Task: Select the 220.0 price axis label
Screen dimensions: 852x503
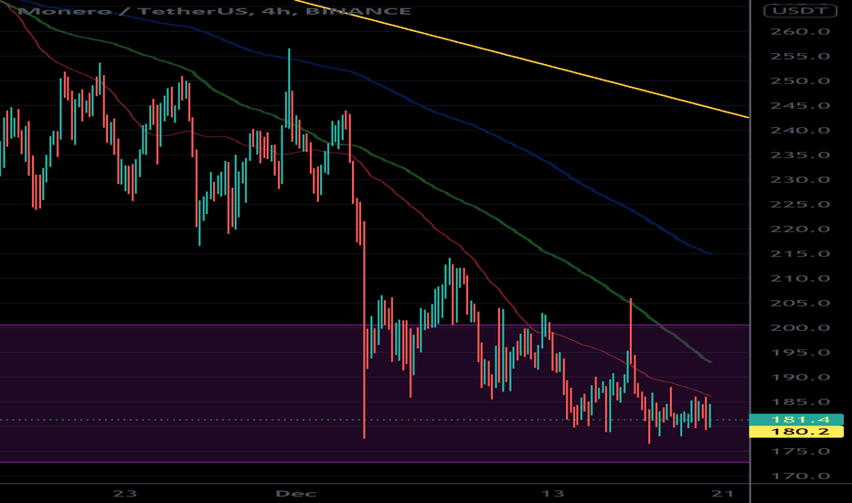Action: [800, 229]
